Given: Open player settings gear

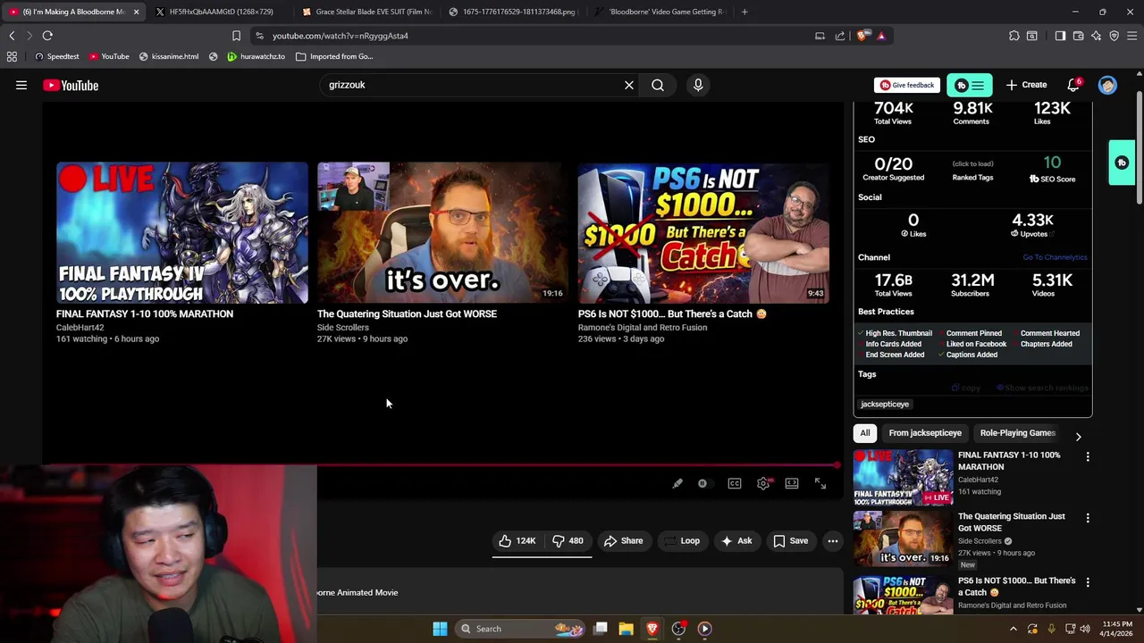Looking at the screenshot, I should [763, 483].
